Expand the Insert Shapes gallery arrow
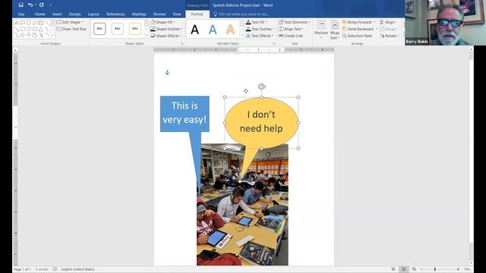Image resolution: width=486 pixels, height=273 pixels. coord(52,36)
